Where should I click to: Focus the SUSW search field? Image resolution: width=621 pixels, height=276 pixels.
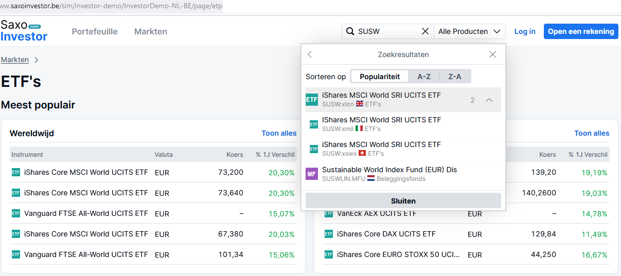(x=387, y=31)
